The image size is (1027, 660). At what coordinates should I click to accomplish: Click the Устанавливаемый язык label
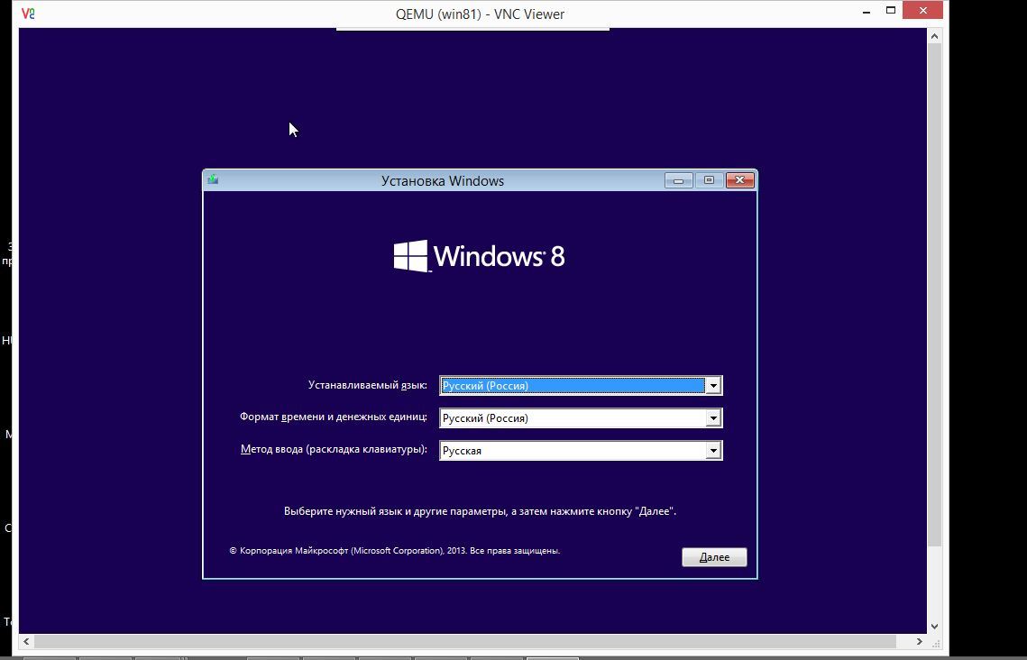coord(368,385)
